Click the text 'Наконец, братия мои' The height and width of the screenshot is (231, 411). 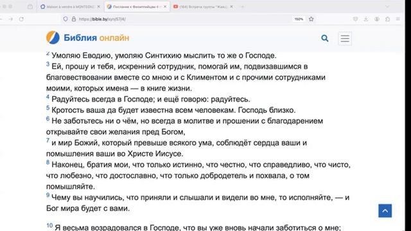[x=91, y=164]
